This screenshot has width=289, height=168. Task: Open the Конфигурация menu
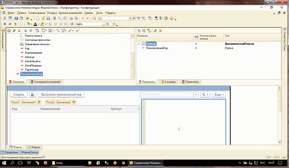click(x=37, y=13)
